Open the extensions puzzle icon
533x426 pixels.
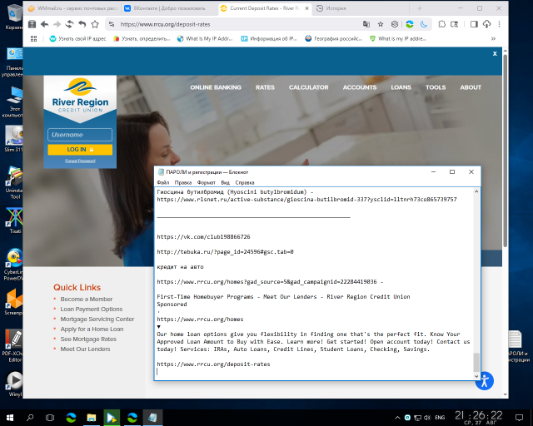point(441,24)
